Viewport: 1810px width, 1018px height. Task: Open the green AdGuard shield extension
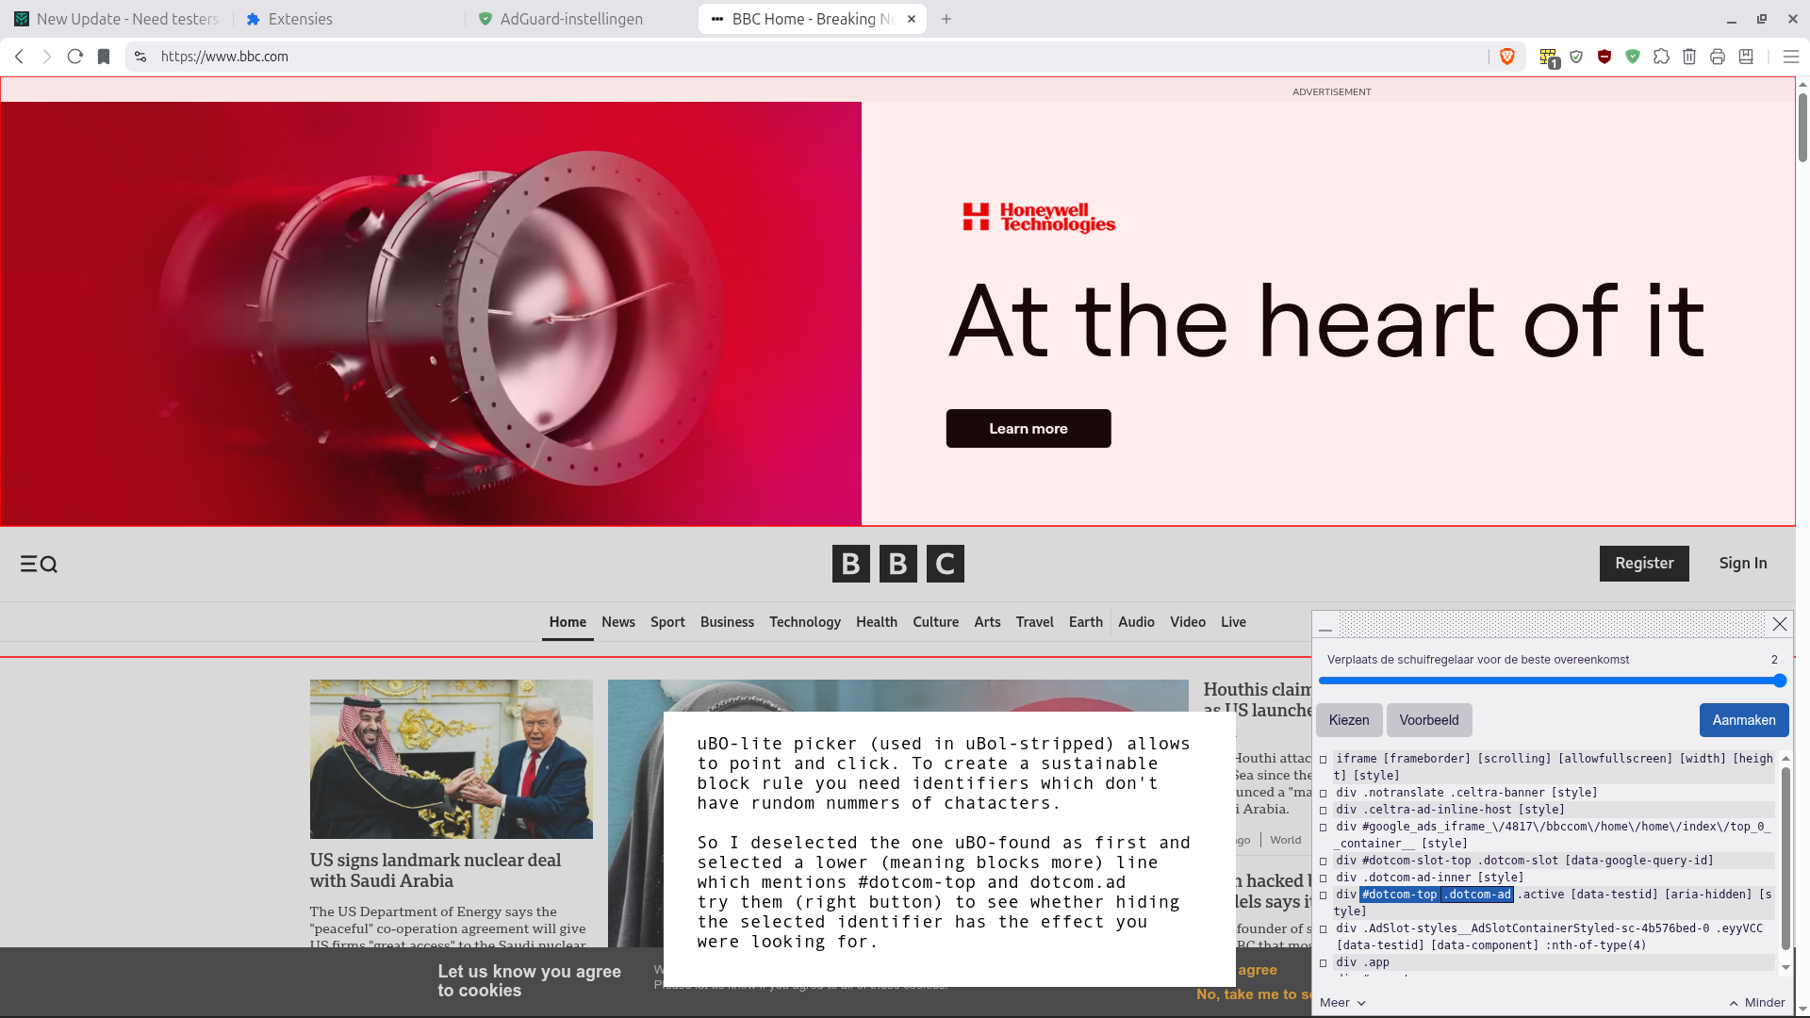click(1633, 57)
